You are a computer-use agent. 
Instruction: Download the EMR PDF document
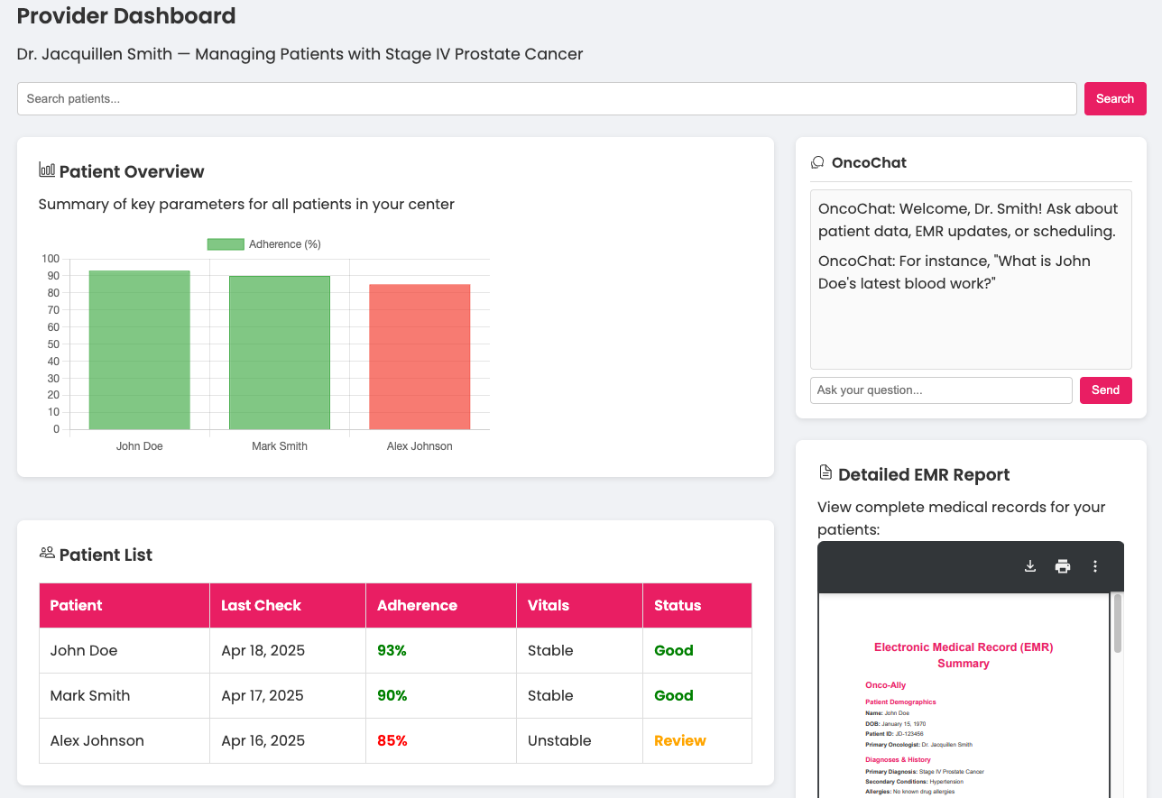tap(1030, 566)
